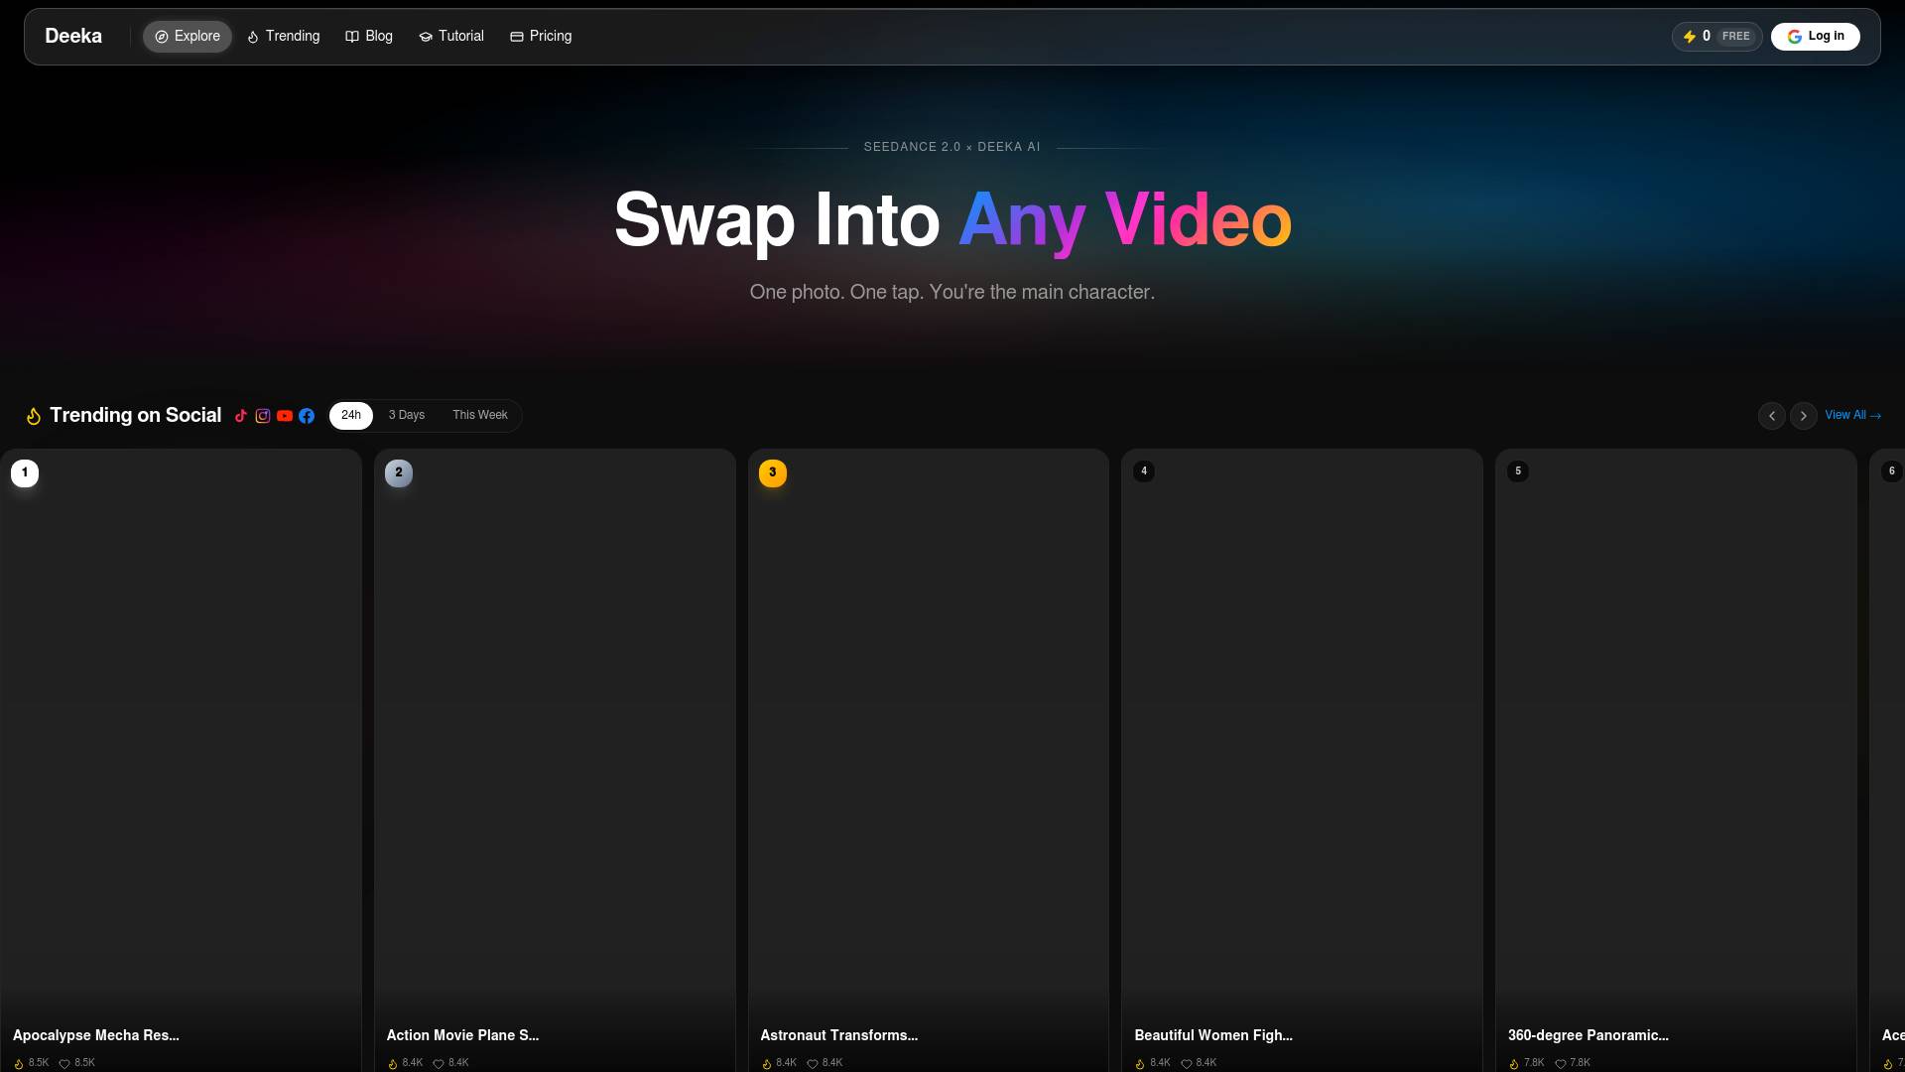This screenshot has height=1072, width=1905.
Task: Click the Action Movie Plane S... title
Action: (462, 1035)
